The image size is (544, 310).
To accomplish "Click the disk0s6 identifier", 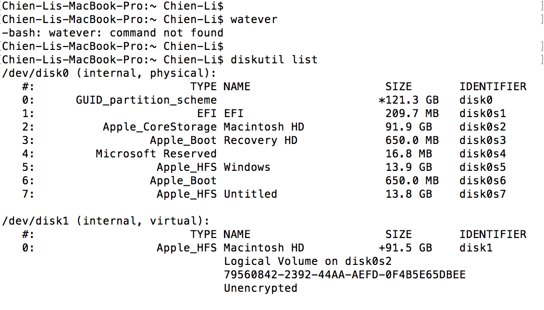I will click(x=482, y=181).
